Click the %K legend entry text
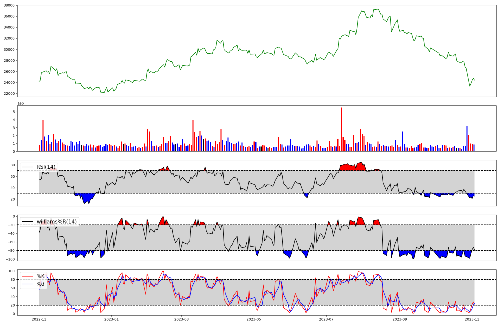The width and height of the screenshot is (500, 325). click(x=40, y=276)
